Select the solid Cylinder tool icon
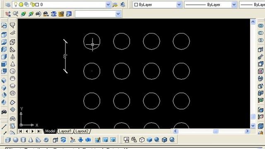265x149 pixels. pyautogui.click(x=23, y=140)
